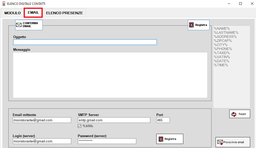
Task: Pick the %DATE% placeholder tag
Action: point(221,61)
